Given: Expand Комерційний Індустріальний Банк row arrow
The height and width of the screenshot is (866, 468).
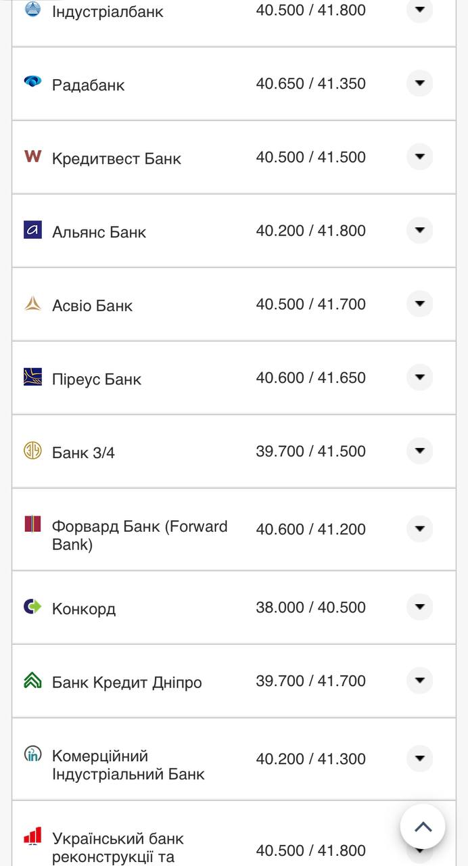Looking at the screenshot, I should point(419,758).
